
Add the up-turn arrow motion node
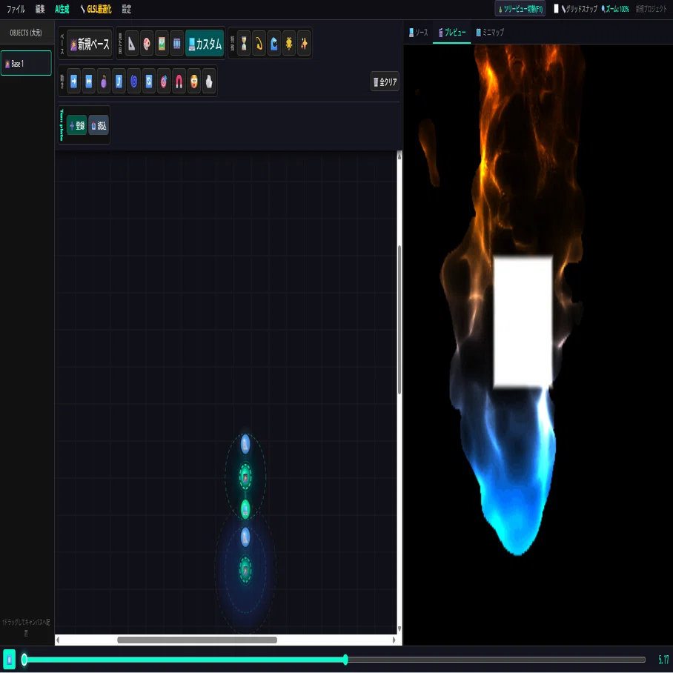pyautogui.click(x=119, y=81)
